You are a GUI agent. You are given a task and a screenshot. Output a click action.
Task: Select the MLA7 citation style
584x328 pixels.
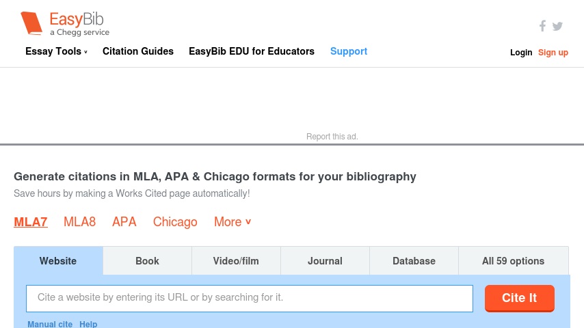coord(31,222)
